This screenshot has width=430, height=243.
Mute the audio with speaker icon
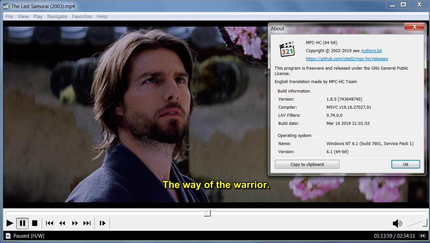click(x=397, y=223)
